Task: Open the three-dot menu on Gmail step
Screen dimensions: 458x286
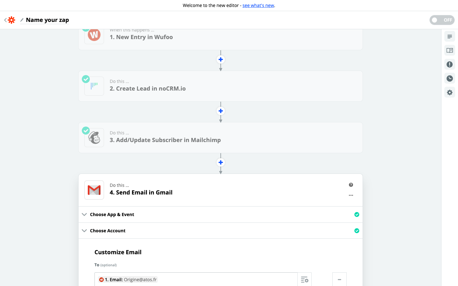Action: 351,195
